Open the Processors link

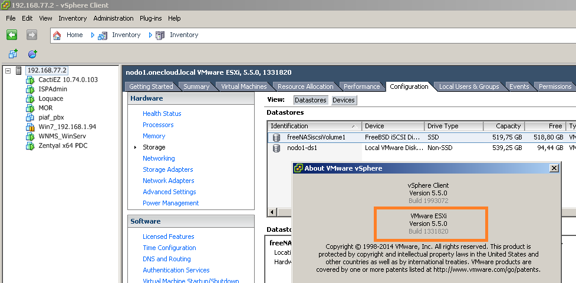pyautogui.click(x=158, y=125)
